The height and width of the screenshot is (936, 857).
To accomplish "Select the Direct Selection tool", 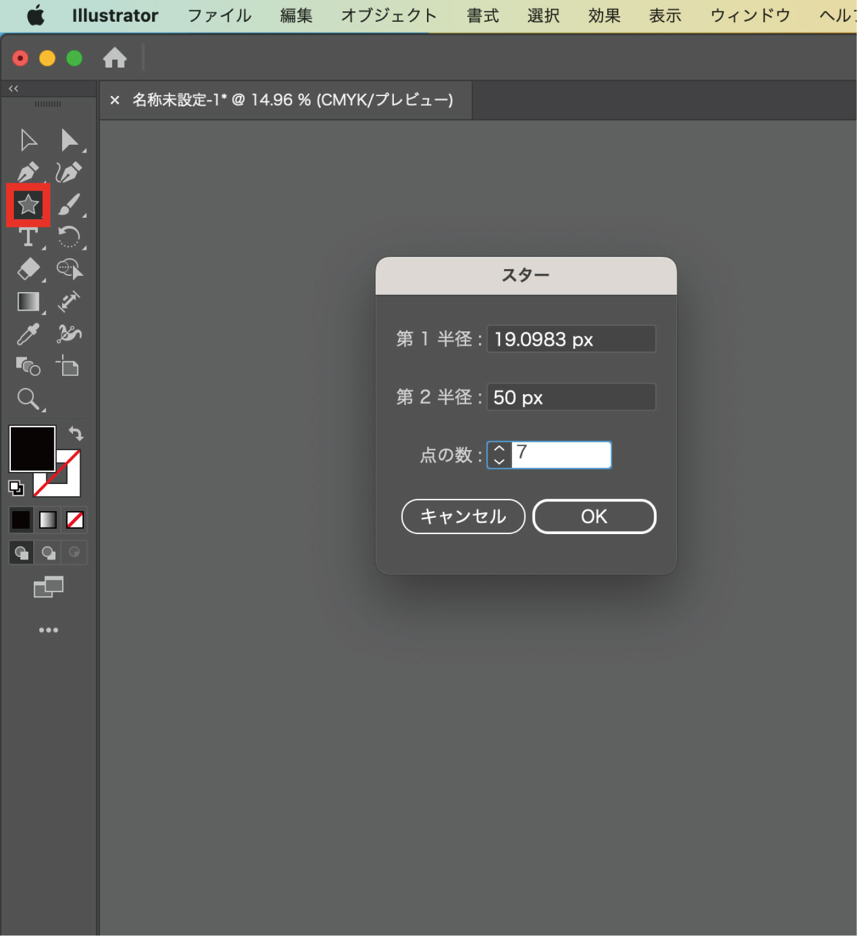I will [x=69, y=140].
